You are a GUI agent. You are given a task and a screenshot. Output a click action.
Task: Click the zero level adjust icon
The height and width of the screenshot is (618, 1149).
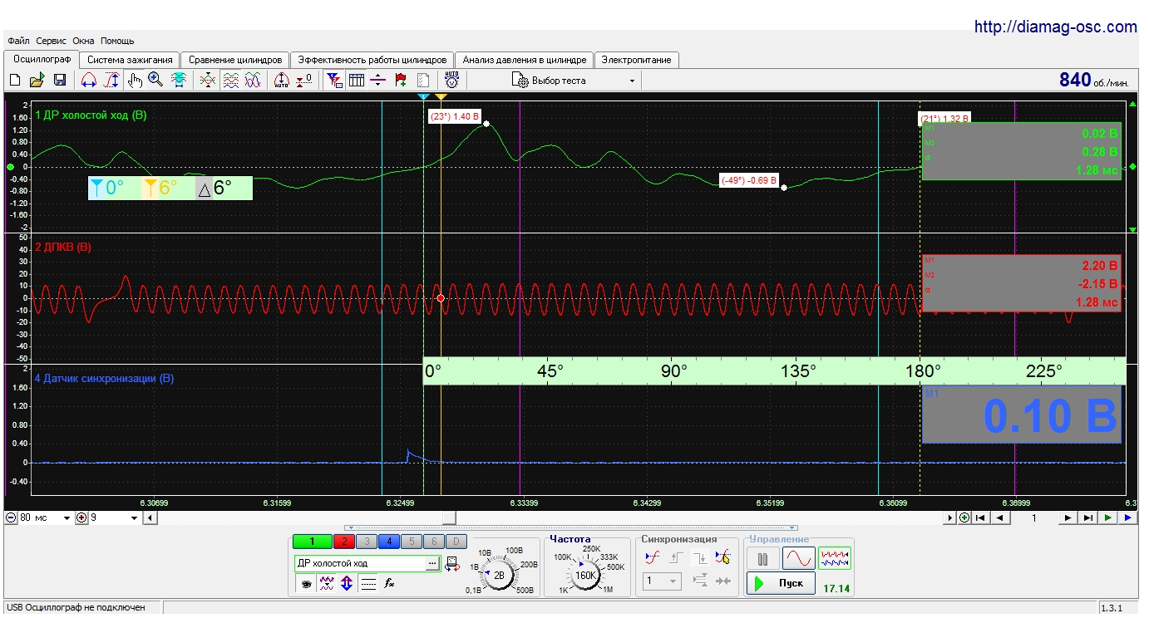pos(304,81)
